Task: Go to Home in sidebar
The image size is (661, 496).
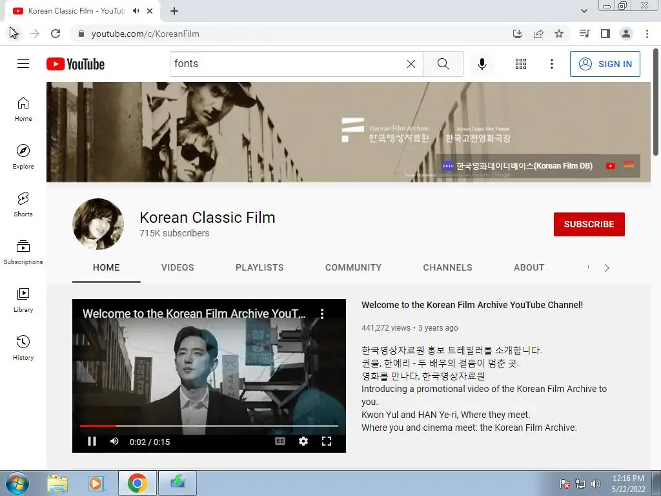Action: [x=23, y=109]
